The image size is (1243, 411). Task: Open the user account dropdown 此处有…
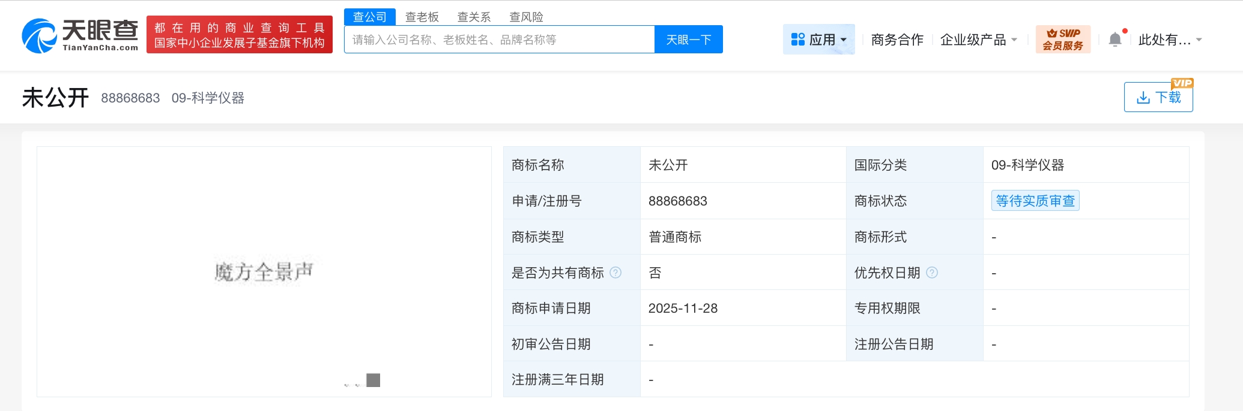(1169, 40)
